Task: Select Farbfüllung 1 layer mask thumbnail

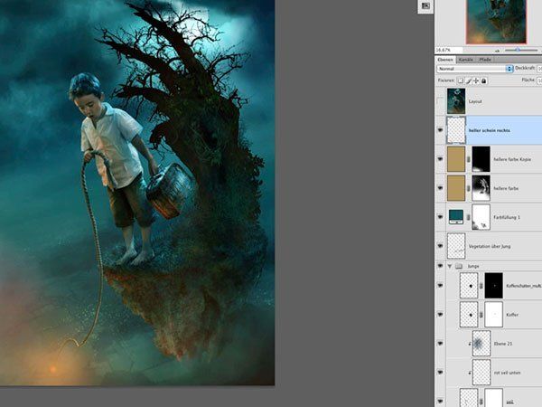Action: click(x=481, y=217)
